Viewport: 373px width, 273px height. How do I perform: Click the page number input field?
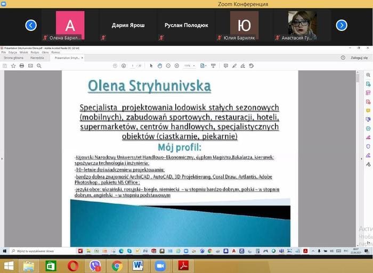[x=133, y=66]
